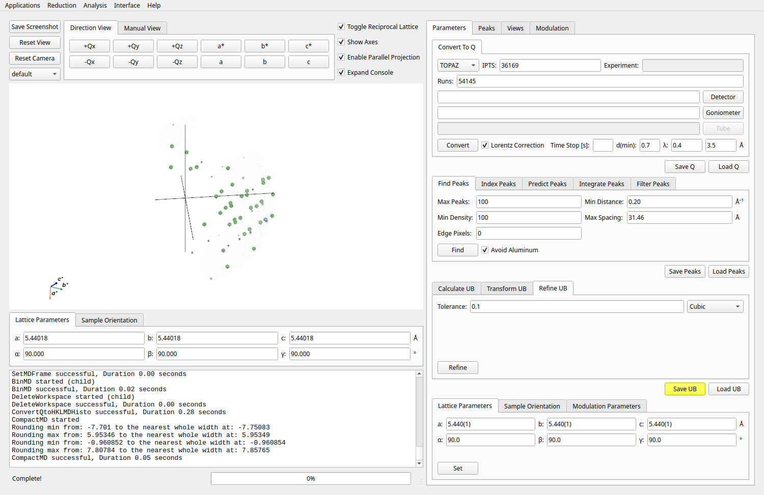This screenshot has height=495, width=764.
Task: View along the c* direction
Action: 309,46
